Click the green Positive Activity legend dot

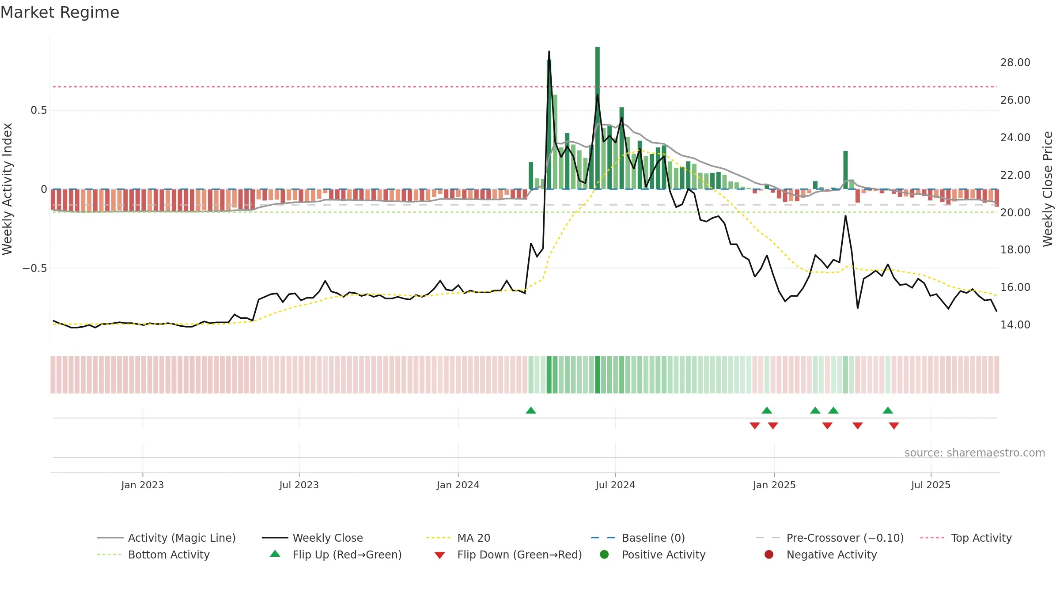pos(604,555)
